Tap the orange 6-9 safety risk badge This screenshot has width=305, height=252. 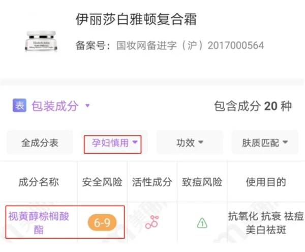(x=102, y=222)
